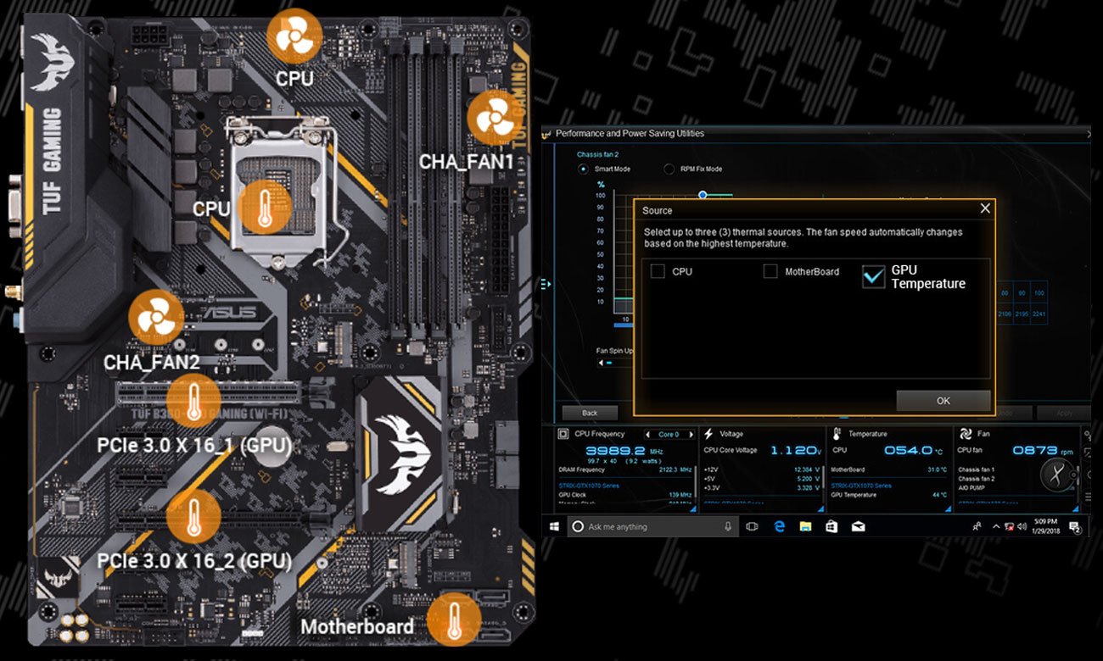Open Microsoft Store from the taskbar
This screenshot has height=661, width=1103.
pyautogui.click(x=831, y=526)
